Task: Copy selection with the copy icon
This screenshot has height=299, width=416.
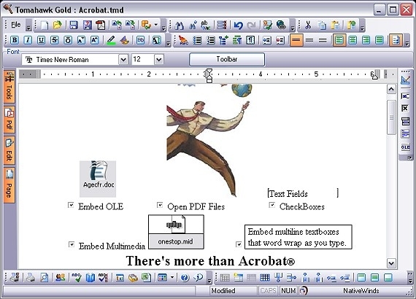Action: click(x=322, y=26)
